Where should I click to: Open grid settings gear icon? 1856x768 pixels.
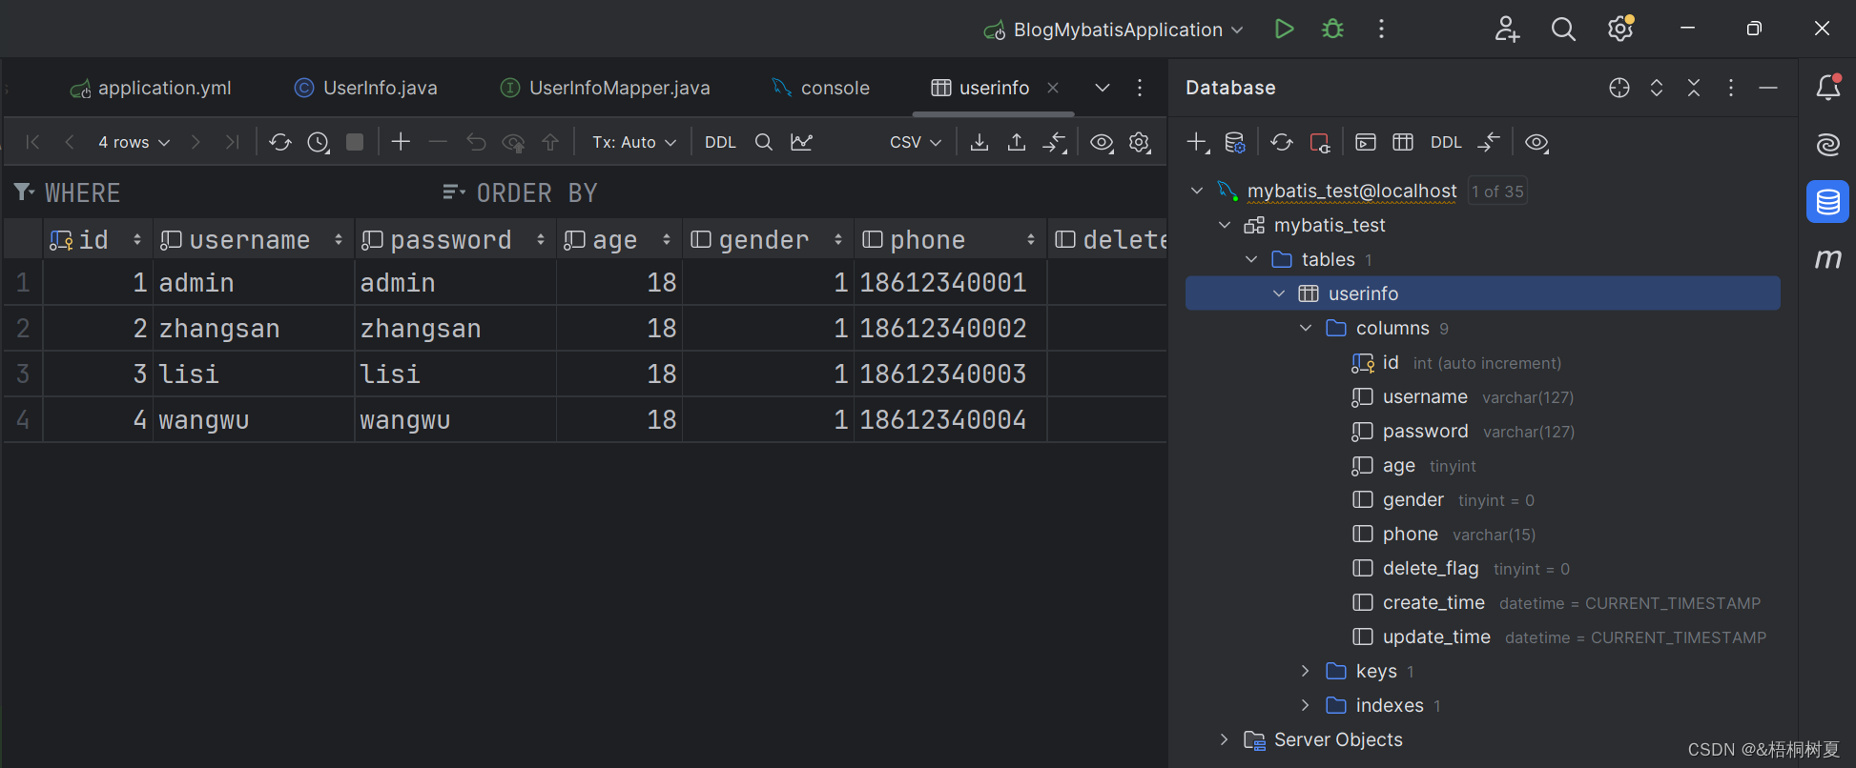(x=1140, y=142)
